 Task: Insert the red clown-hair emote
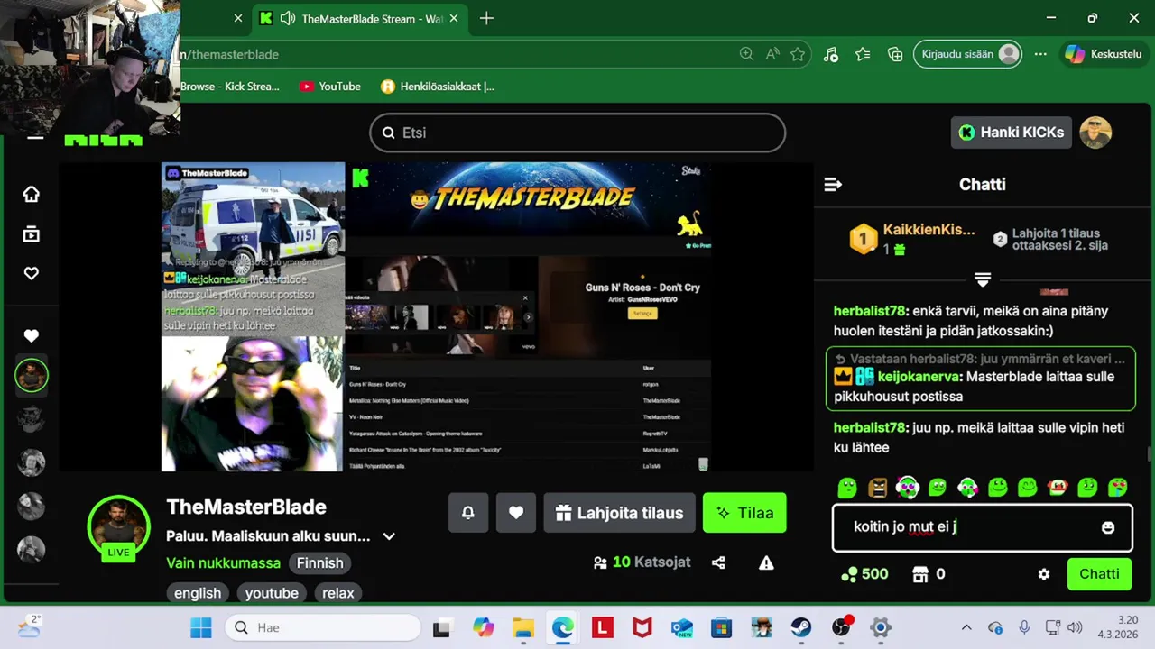click(1058, 488)
